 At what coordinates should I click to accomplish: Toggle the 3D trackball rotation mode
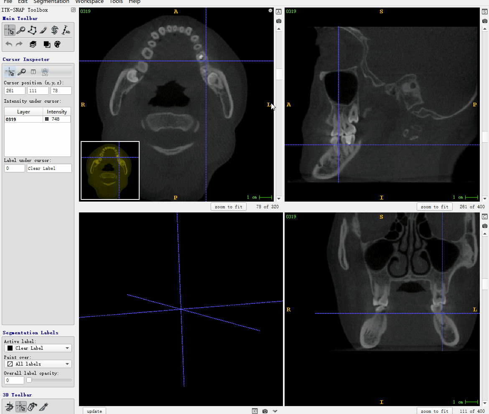click(x=9, y=406)
